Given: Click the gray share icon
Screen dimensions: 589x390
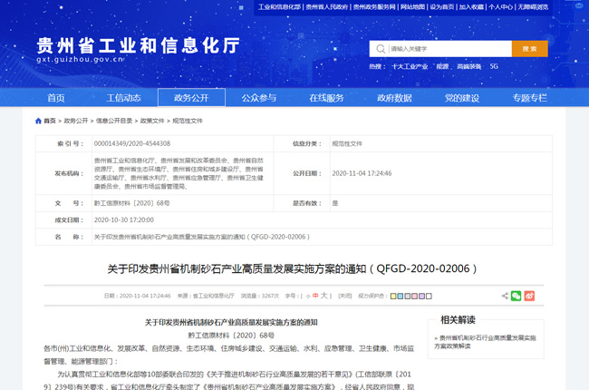Looking at the screenshot, I should tap(505, 296).
